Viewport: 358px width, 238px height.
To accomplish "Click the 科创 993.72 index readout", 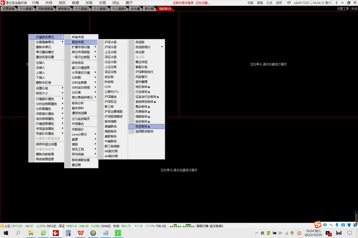I will click(x=140, y=226).
